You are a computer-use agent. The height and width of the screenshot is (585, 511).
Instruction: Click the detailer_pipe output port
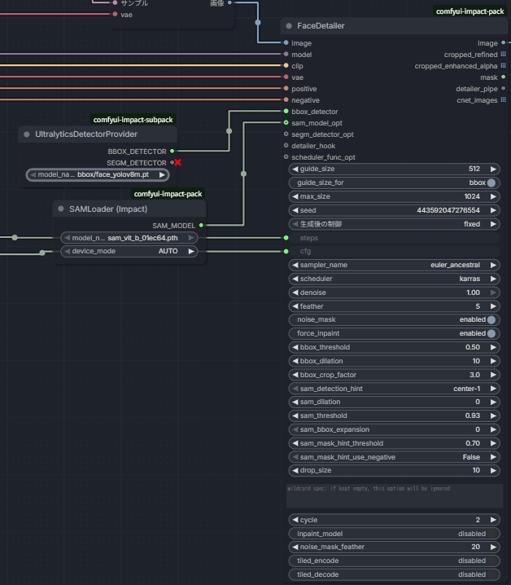coord(503,89)
